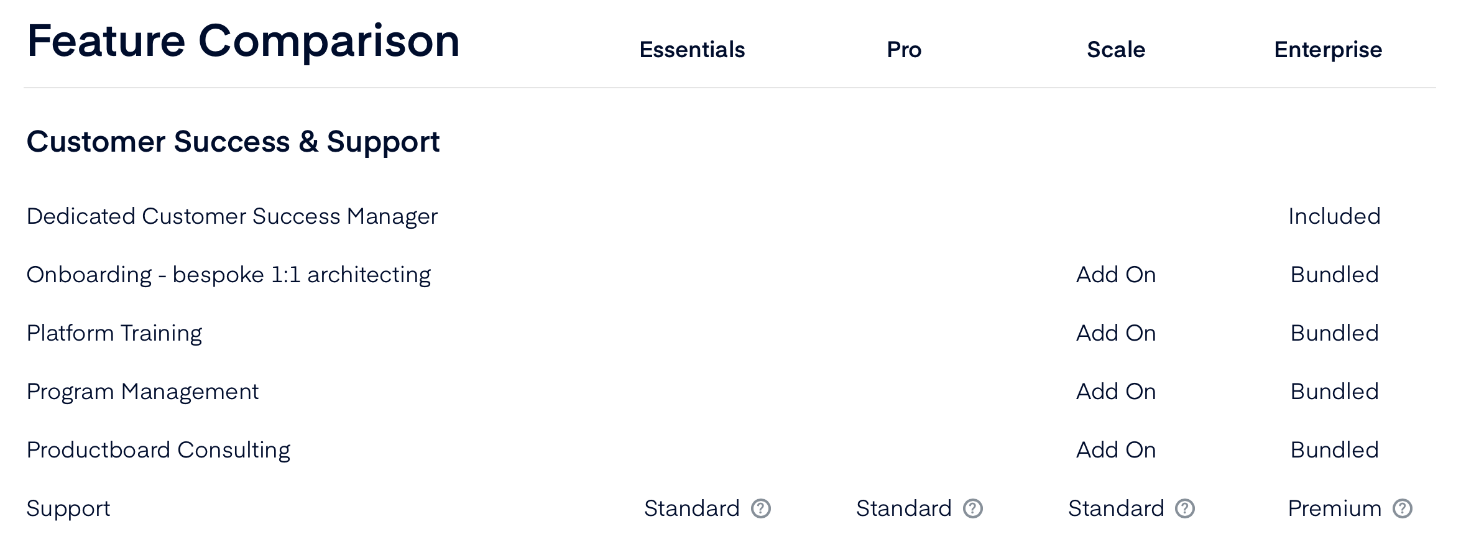
Task: Open the Scale plan column header
Action: click(1116, 50)
